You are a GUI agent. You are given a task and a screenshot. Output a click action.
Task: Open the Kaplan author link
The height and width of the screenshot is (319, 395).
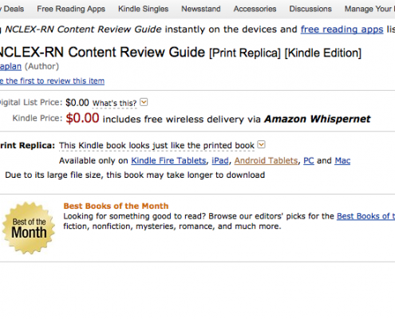tap(10, 66)
